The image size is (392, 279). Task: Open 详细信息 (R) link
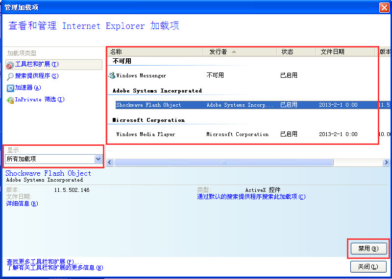point(22,204)
